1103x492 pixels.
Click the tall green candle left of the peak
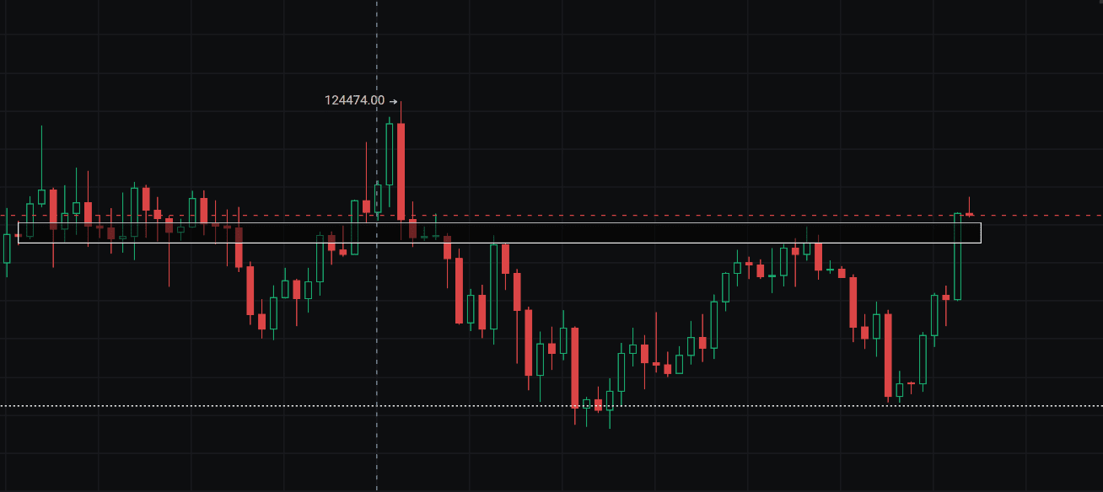point(389,154)
